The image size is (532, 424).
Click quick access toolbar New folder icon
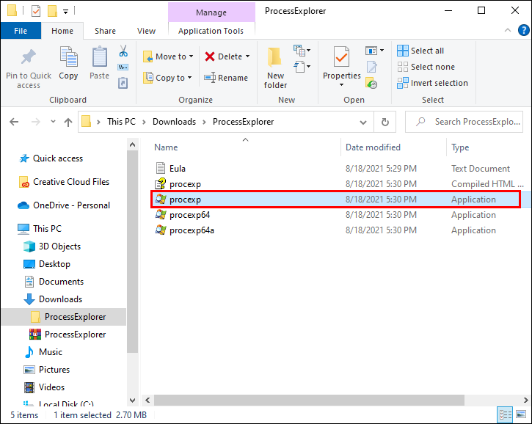pyautogui.click(x=52, y=11)
